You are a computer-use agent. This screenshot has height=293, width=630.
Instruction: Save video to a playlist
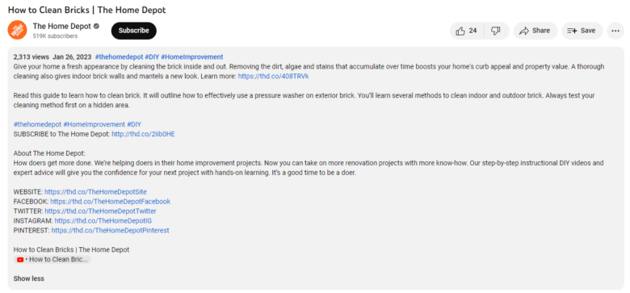tap(582, 31)
